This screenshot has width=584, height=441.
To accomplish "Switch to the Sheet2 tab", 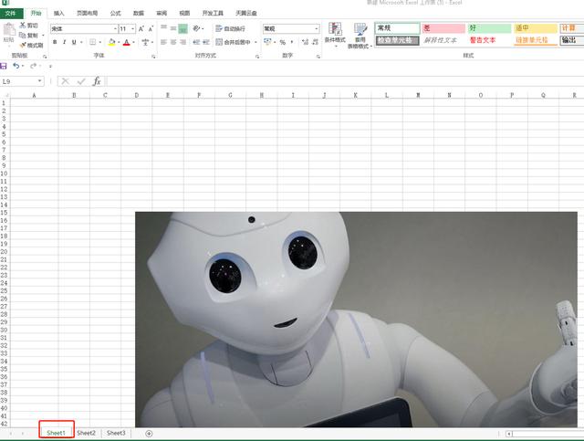I will pos(87,433).
